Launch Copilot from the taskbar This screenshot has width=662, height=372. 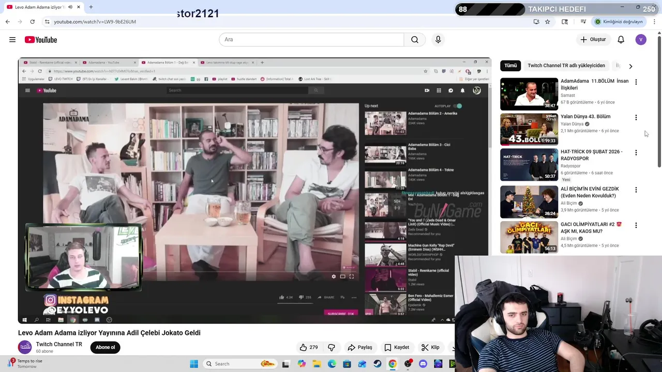pos(302,364)
